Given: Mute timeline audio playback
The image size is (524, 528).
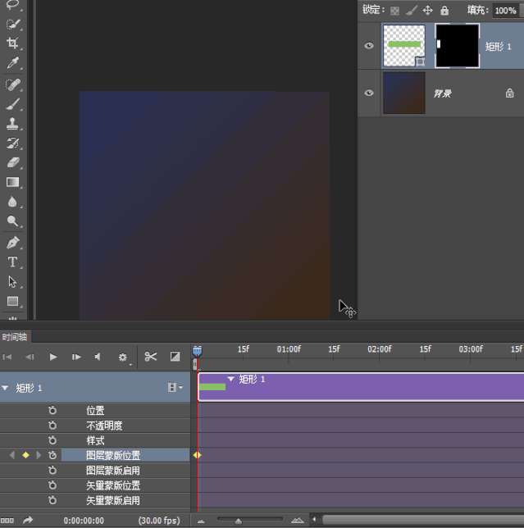Looking at the screenshot, I should point(98,357).
